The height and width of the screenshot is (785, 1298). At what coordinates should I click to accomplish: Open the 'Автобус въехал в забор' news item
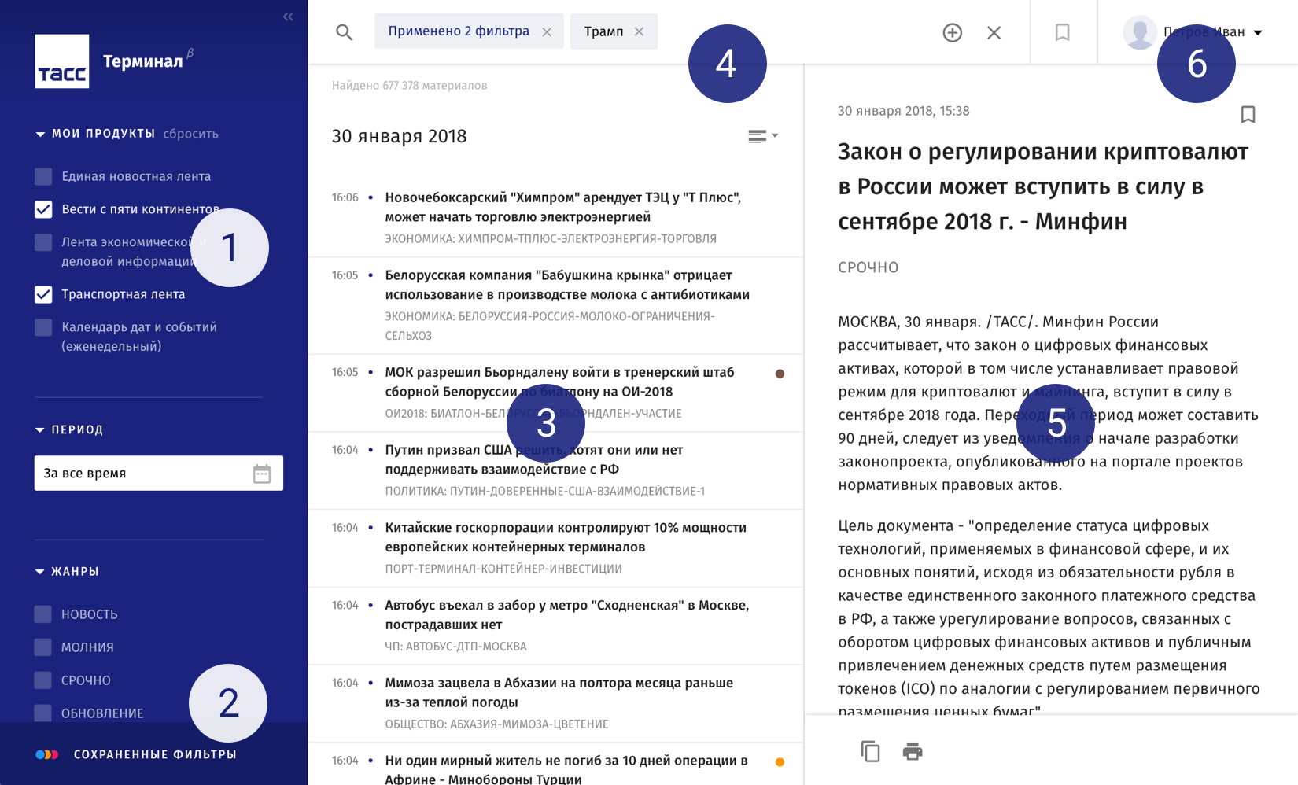pos(555,626)
